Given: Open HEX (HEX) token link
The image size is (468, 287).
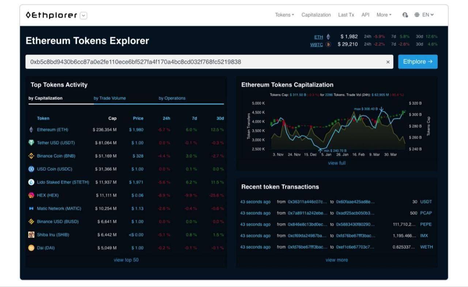Looking at the screenshot, I should (48, 195).
